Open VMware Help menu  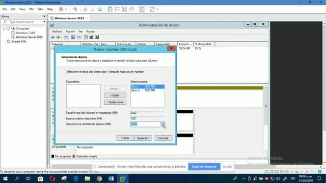(50, 9)
